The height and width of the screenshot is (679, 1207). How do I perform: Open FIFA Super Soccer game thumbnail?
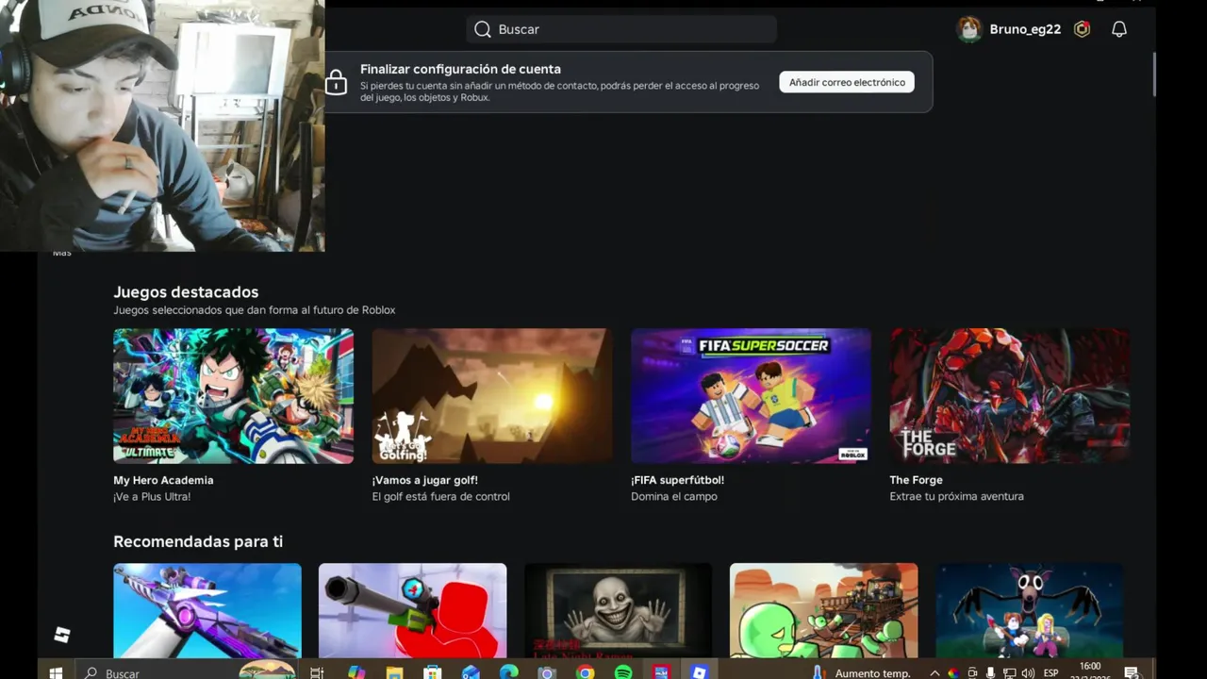pos(751,396)
